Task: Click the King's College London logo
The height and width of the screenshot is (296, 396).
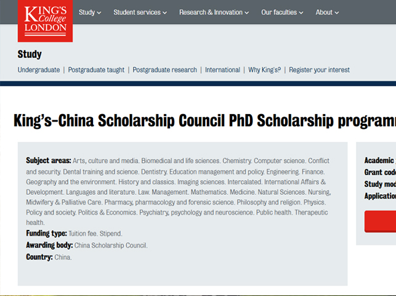Action: tap(45, 21)
